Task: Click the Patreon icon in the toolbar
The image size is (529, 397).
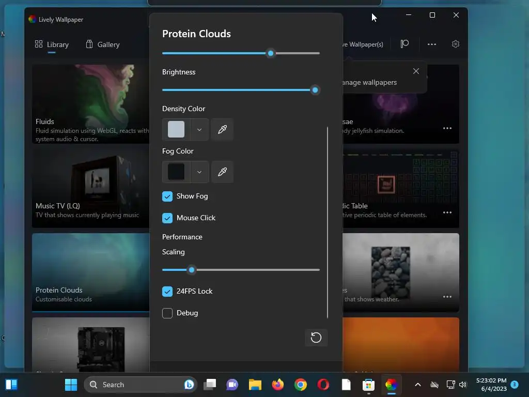Action: coord(404,44)
